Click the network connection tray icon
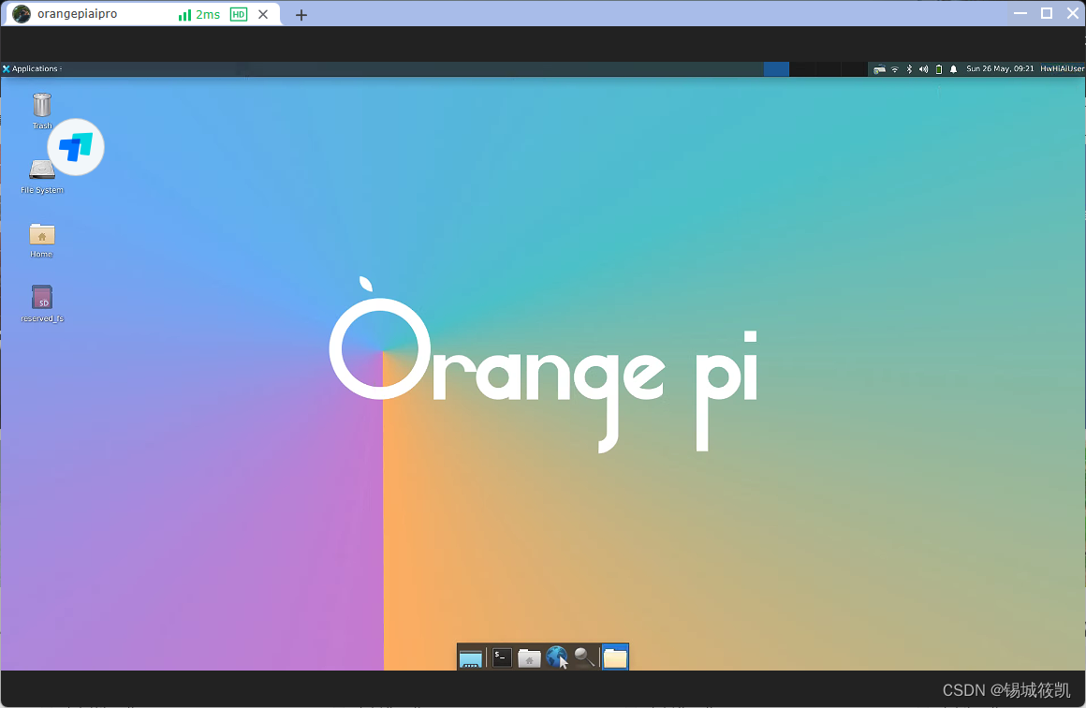This screenshot has height=708, width=1086. 879,69
